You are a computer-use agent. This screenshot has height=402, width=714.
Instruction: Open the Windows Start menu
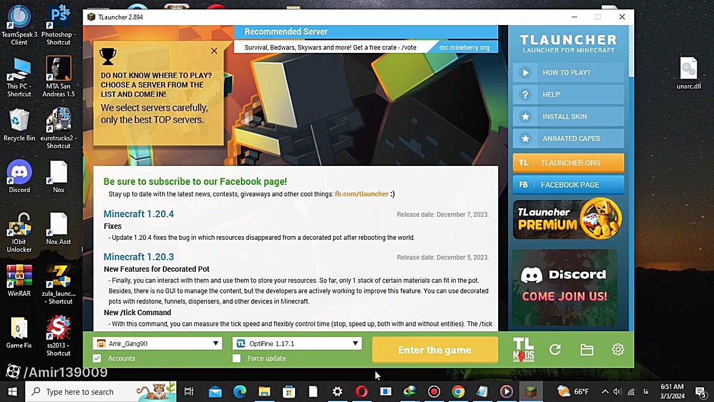[x=12, y=391]
